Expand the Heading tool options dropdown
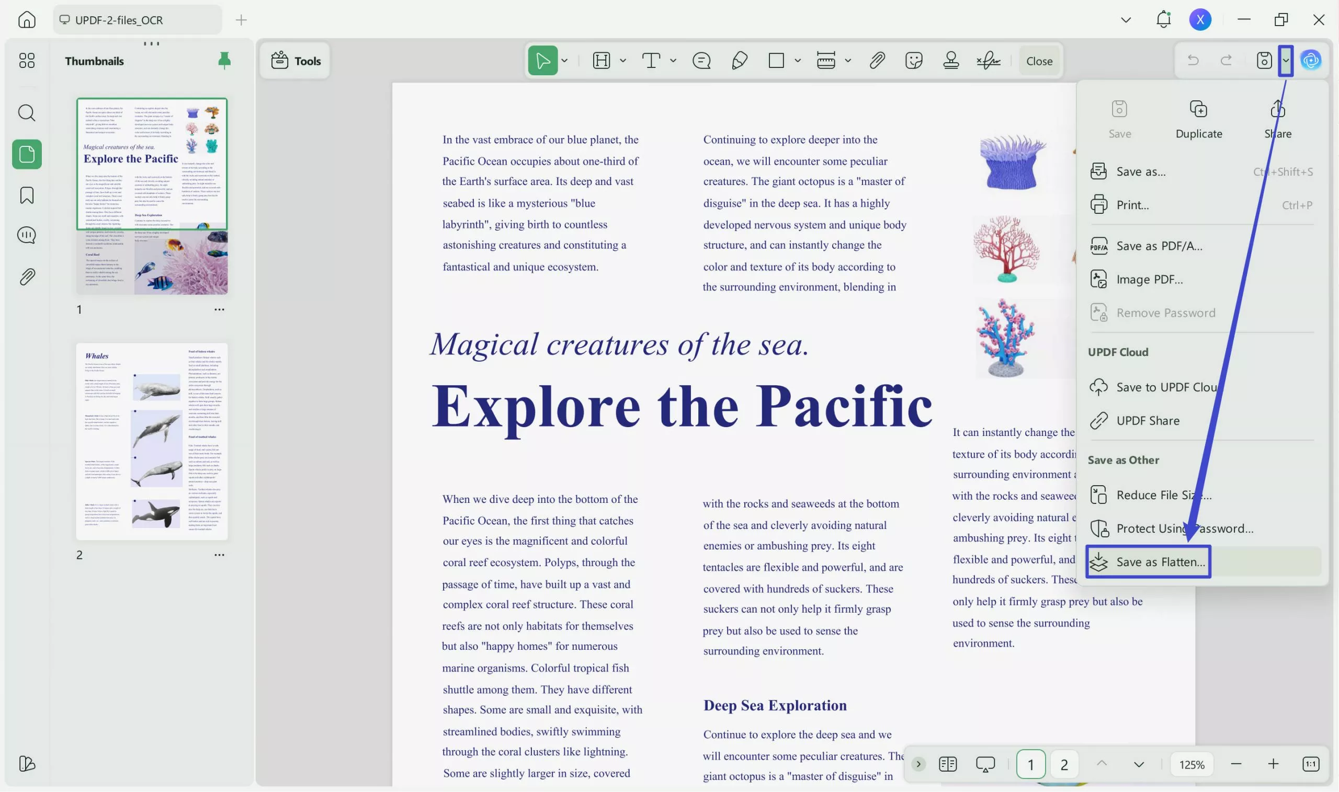This screenshot has height=792, width=1339. pos(622,60)
